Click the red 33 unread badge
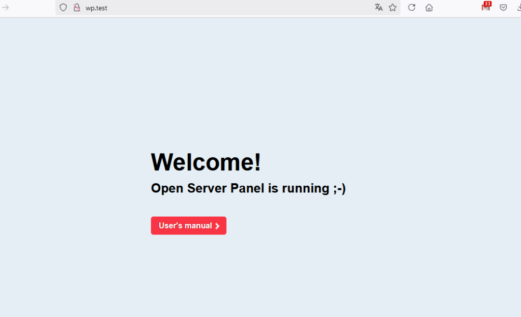 coord(487,4)
